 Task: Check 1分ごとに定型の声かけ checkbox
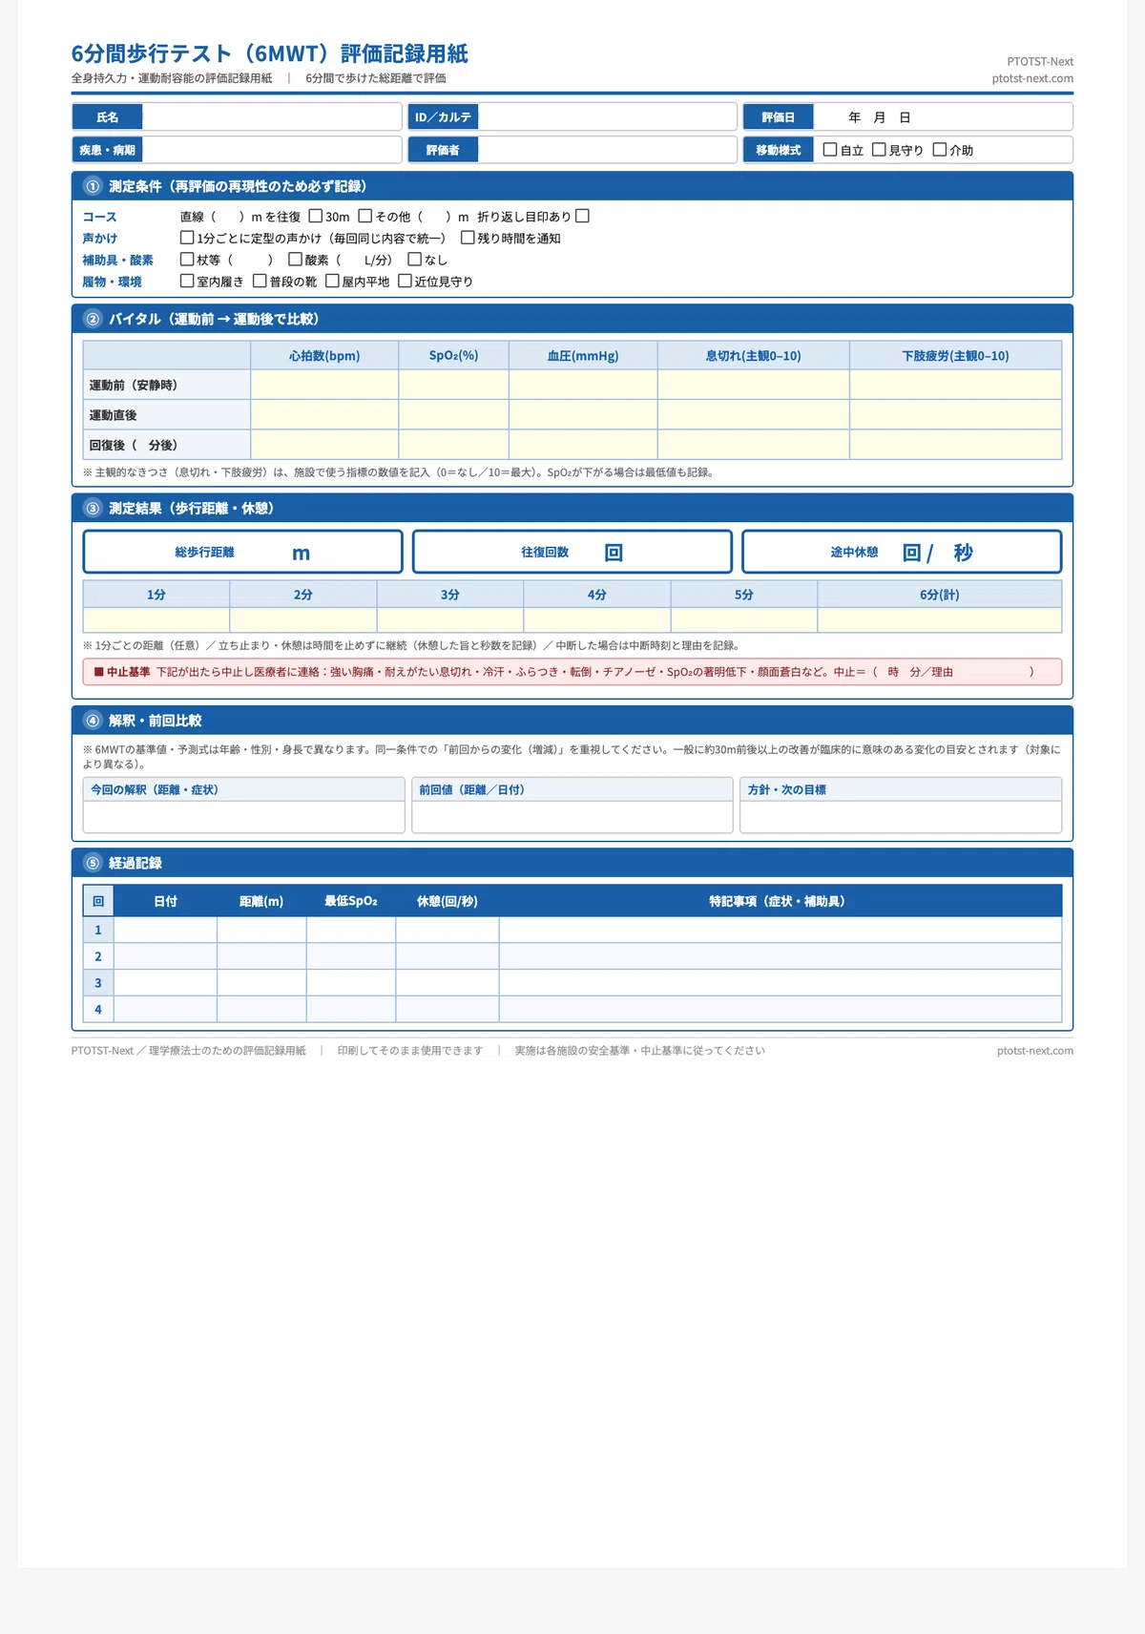[187, 238]
